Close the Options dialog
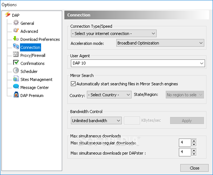The image size is (213, 175). 194,168
